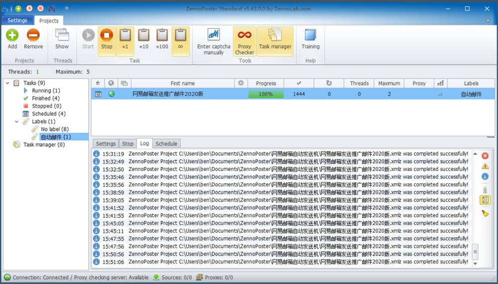Toggle the Task manager button

point(275,41)
